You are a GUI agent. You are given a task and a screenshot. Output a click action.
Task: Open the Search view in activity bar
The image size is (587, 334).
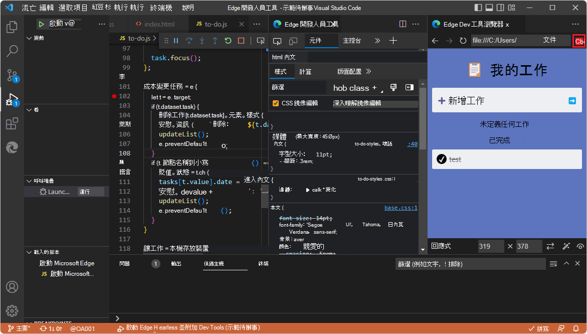pyautogui.click(x=12, y=51)
